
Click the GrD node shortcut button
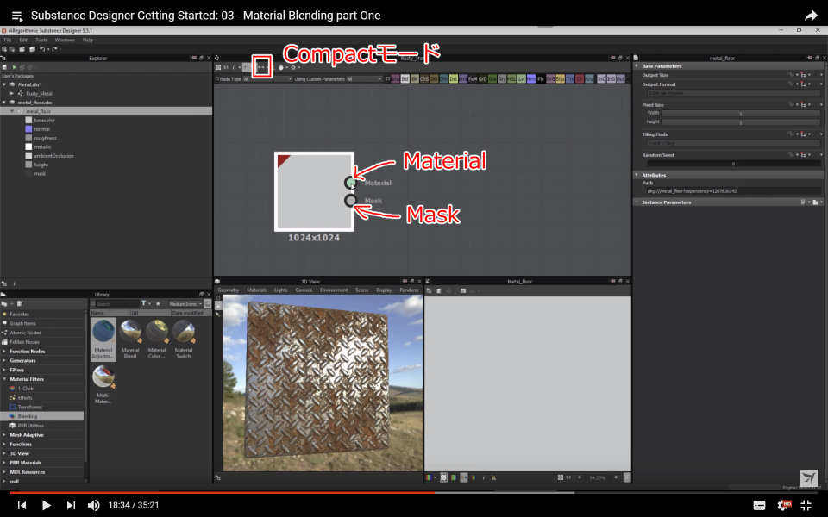(482, 79)
